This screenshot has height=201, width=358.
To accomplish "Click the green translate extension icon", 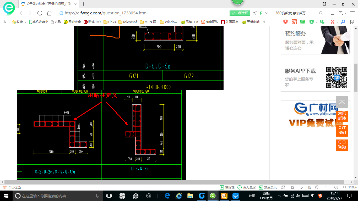I will (322, 22).
